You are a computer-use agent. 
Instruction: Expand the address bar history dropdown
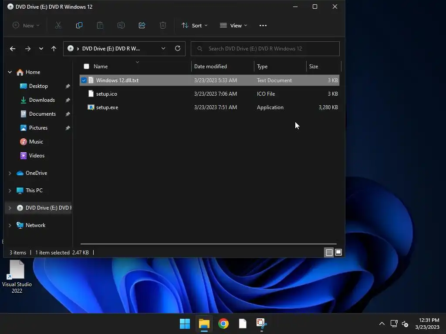click(x=163, y=49)
